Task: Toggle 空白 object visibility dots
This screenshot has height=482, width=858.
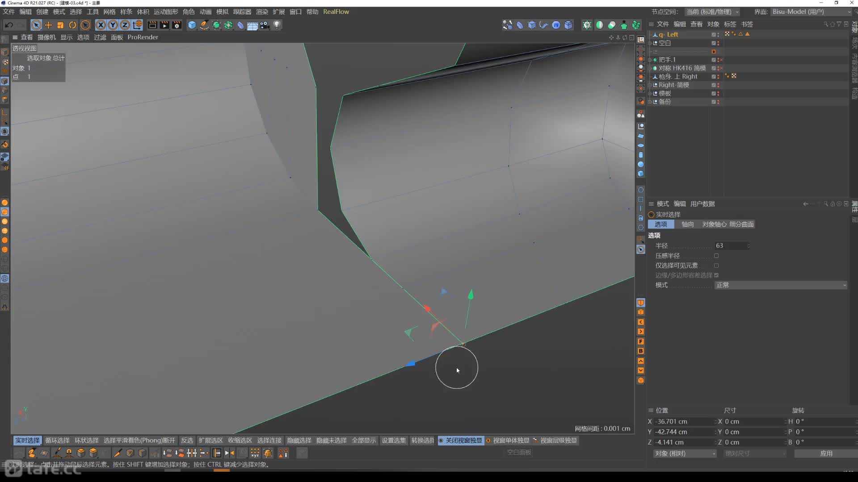Action: tap(719, 43)
